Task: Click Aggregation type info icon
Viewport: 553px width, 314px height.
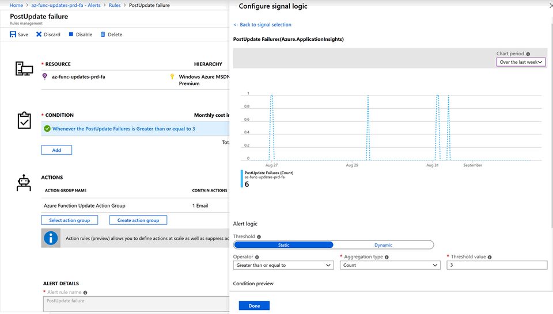Action: (387, 257)
